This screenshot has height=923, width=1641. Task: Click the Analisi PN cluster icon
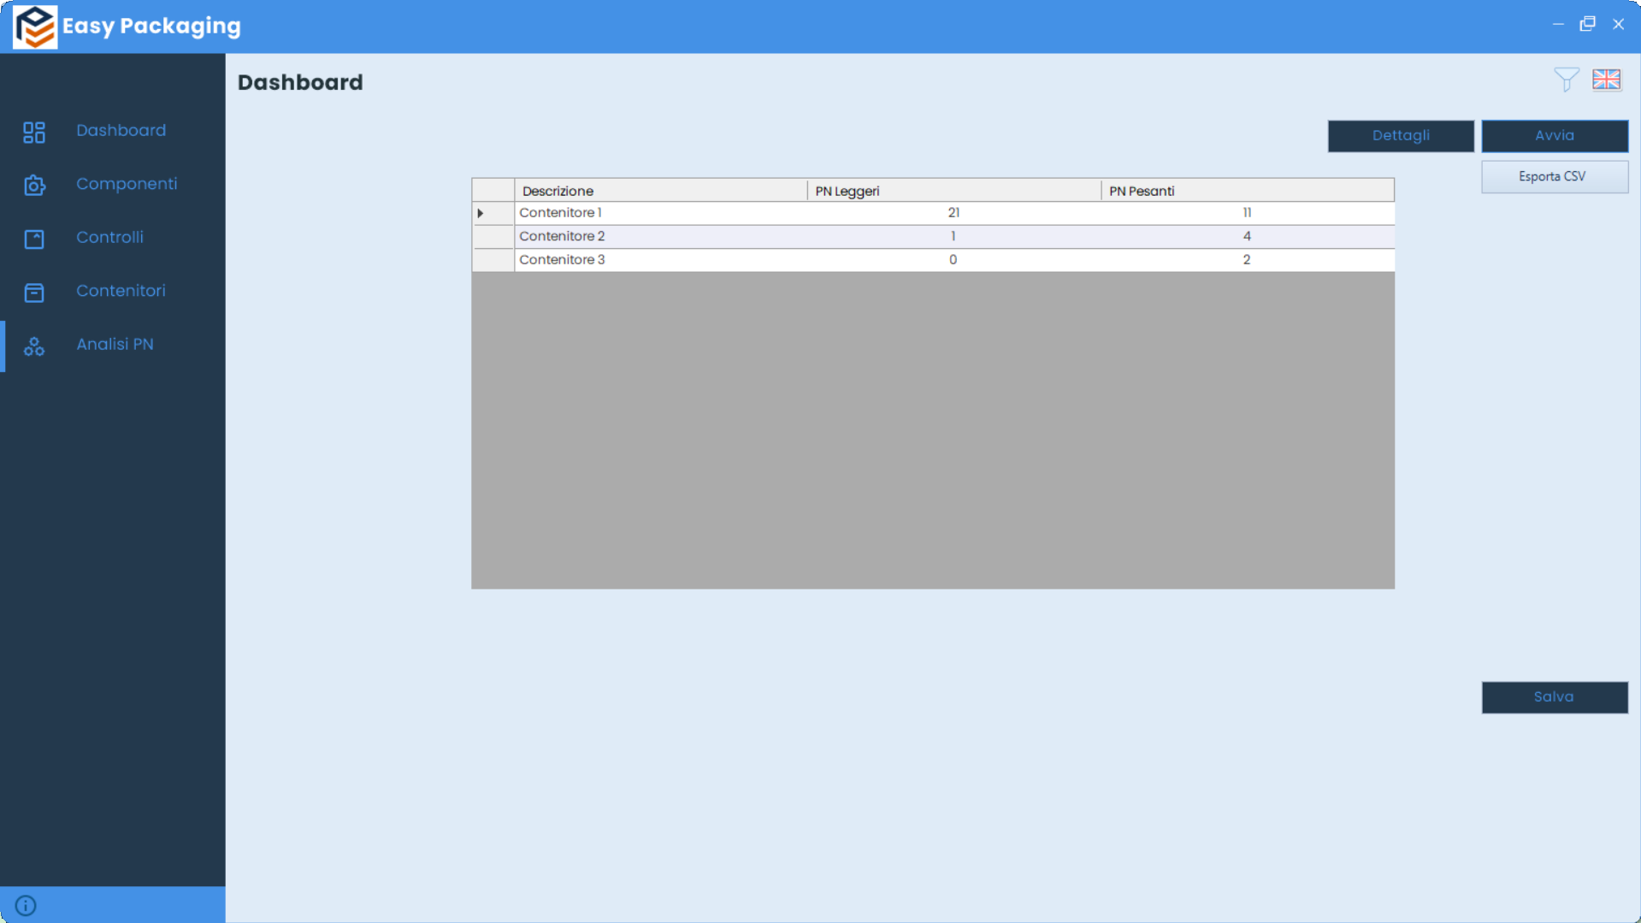coord(34,346)
